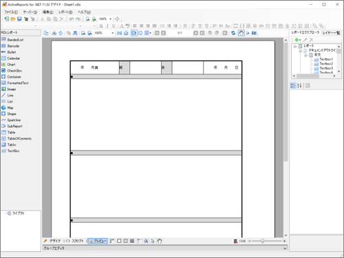Switch to デザイナ view
This screenshot has height=258, width=344.
coord(53,241)
